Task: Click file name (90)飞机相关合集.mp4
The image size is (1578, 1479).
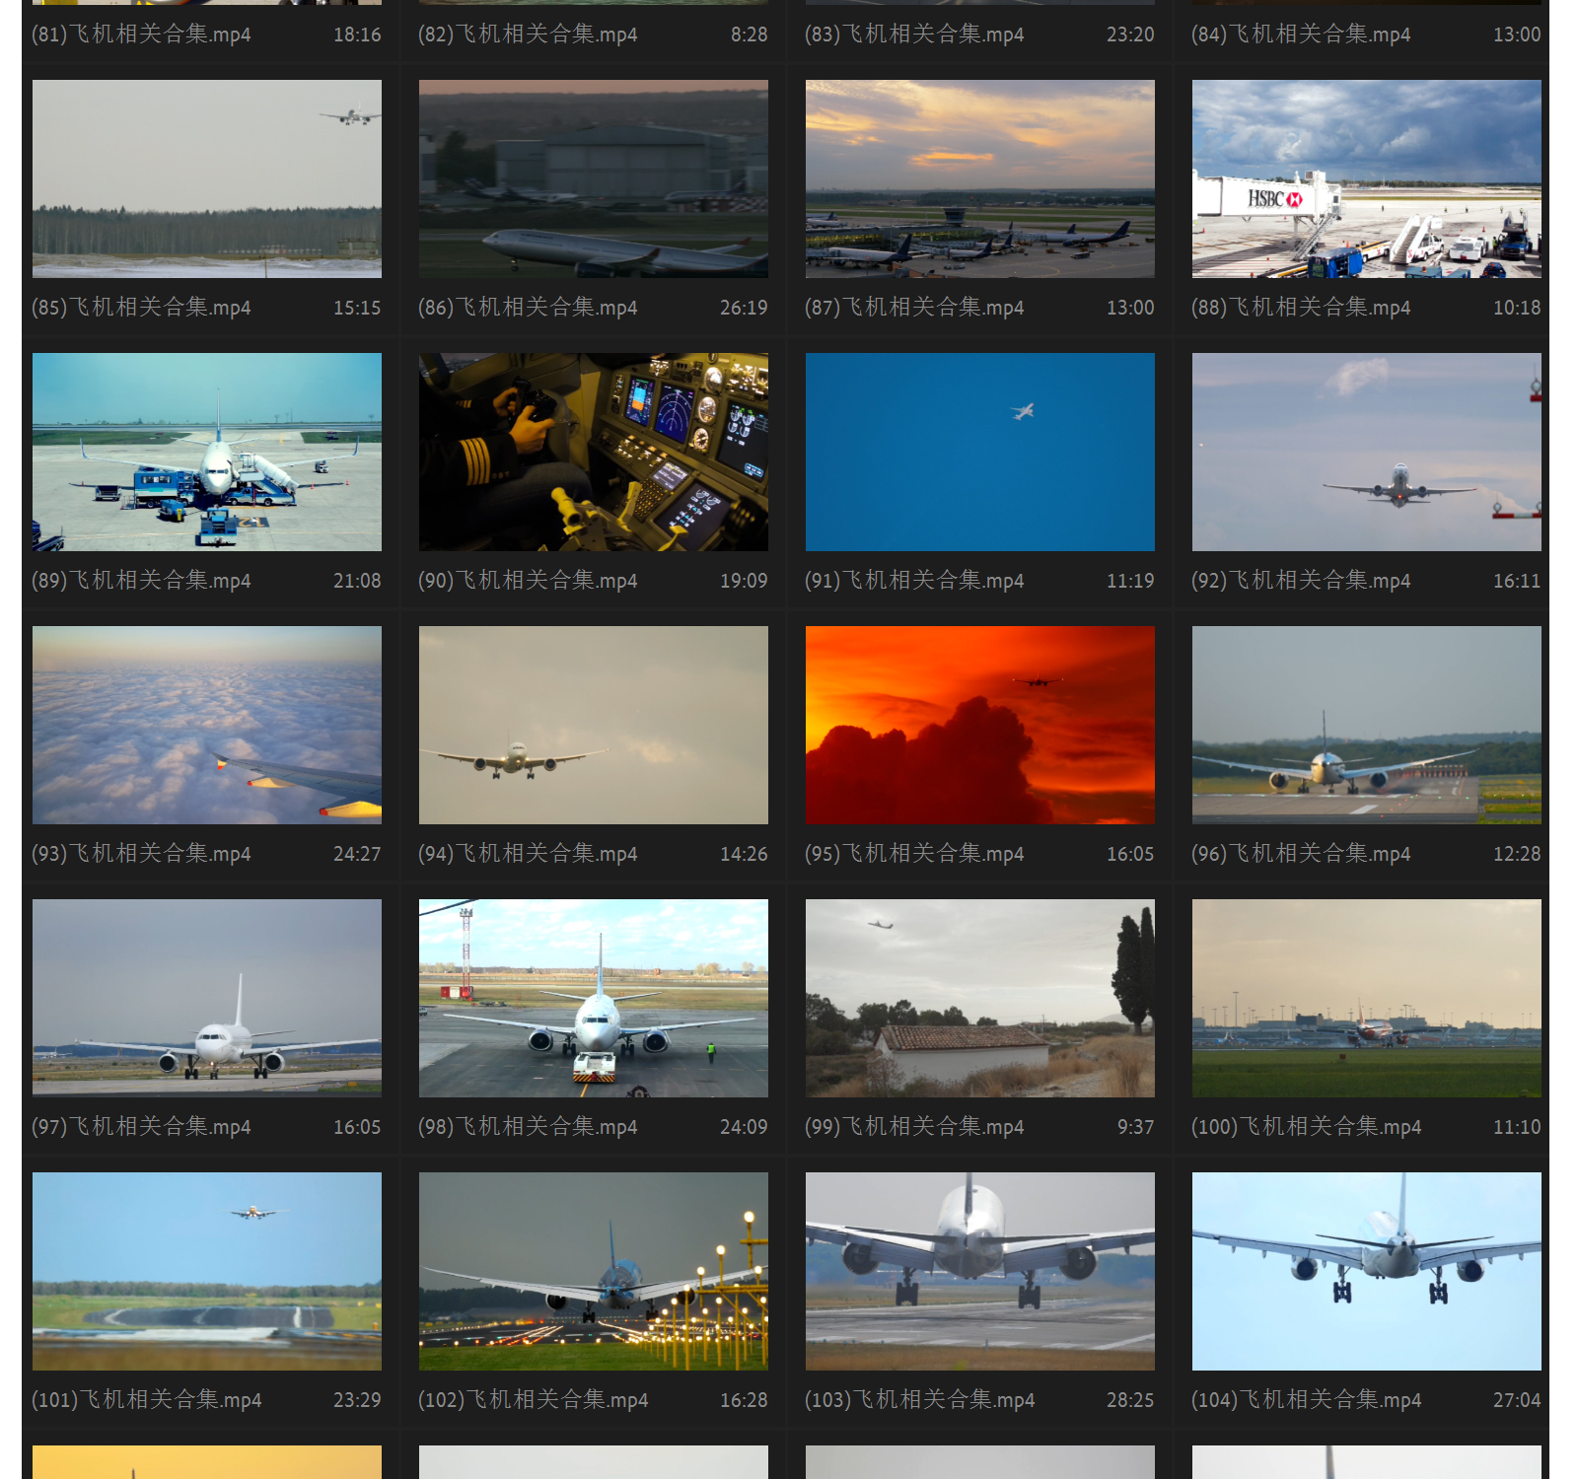Action: click(528, 581)
